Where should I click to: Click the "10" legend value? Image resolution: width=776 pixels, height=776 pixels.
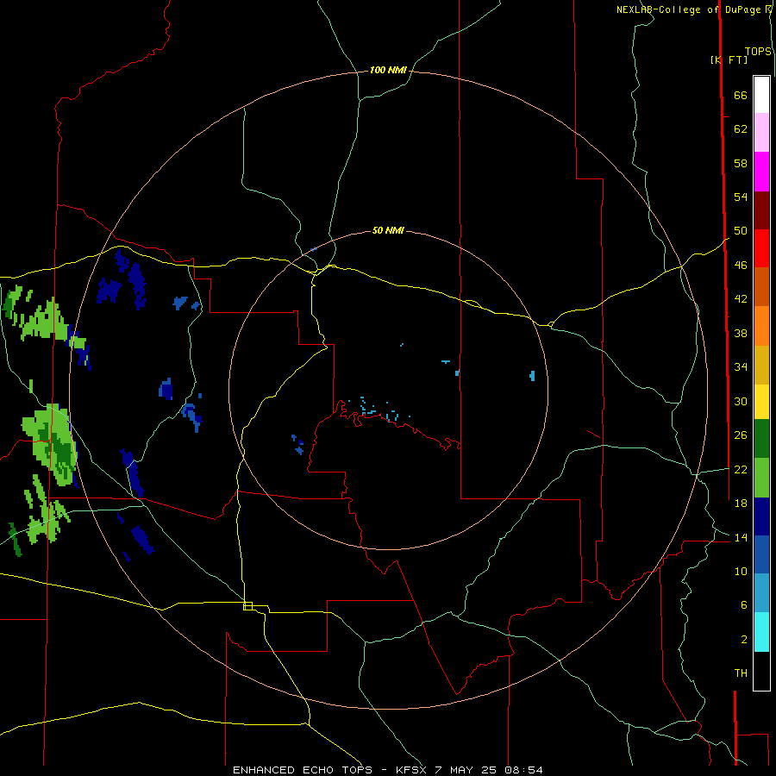coord(741,571)
